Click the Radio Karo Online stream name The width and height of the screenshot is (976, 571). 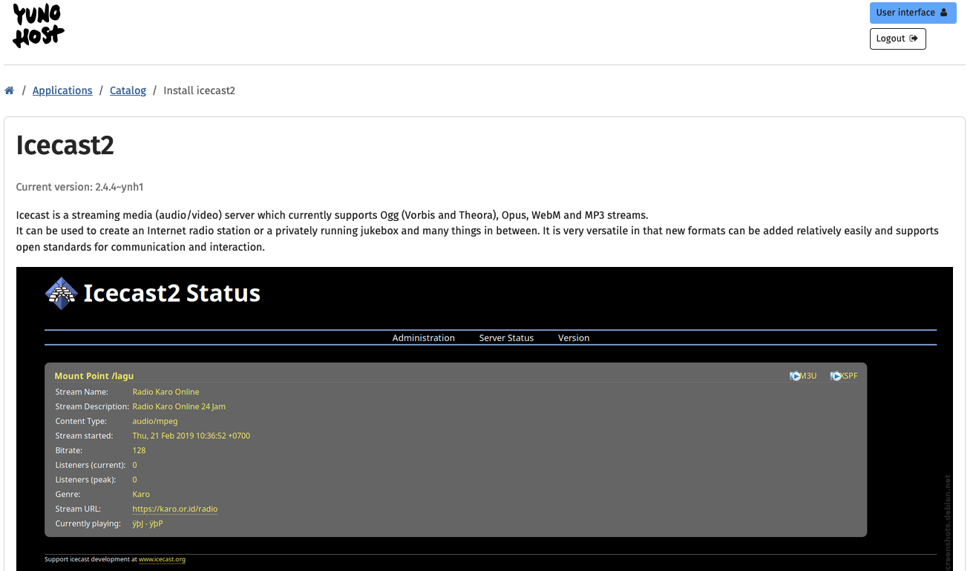[x=166, y=392]
